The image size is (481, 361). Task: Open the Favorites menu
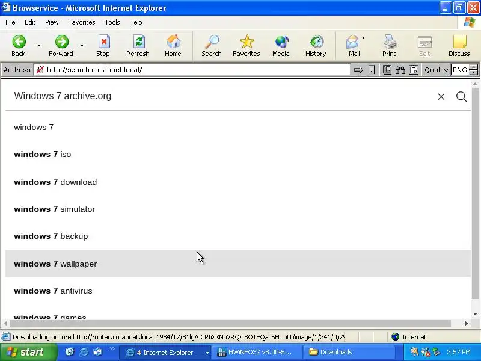[x=82, y=22]
